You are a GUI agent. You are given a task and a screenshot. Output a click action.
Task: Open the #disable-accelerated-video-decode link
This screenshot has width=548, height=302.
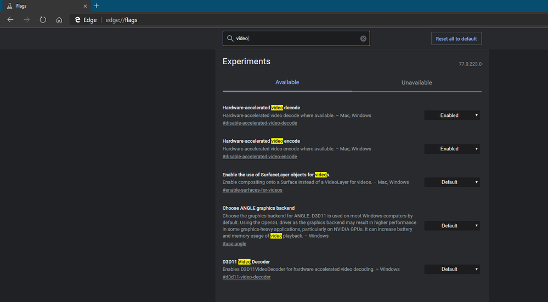pos(259,123)
